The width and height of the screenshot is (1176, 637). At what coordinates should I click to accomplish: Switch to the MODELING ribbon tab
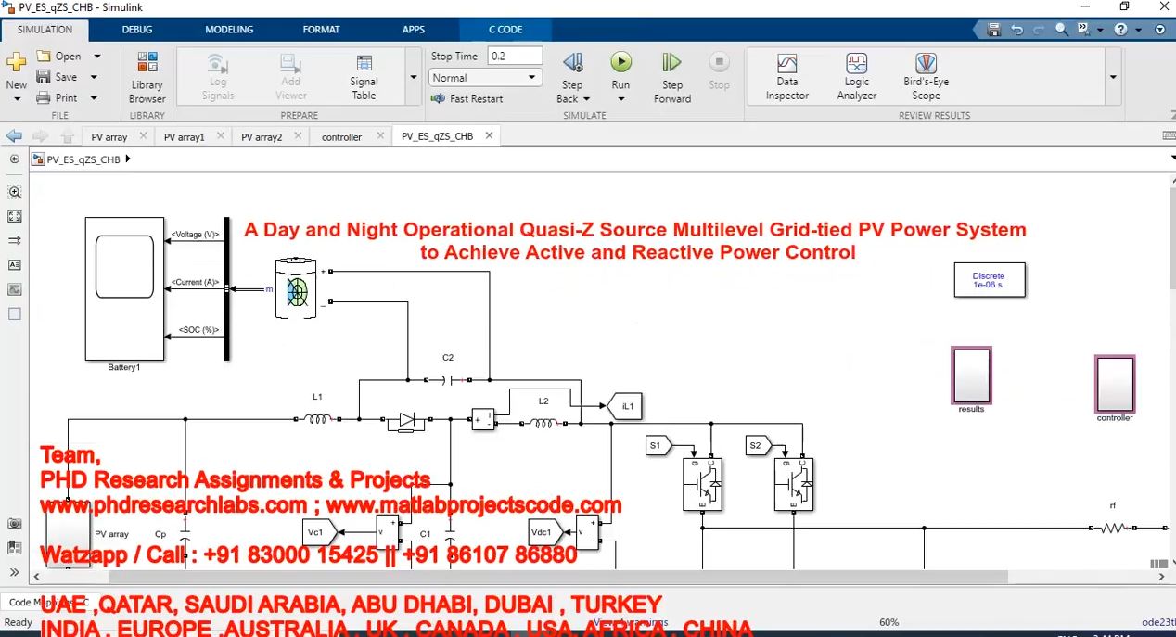pos(229,30)
